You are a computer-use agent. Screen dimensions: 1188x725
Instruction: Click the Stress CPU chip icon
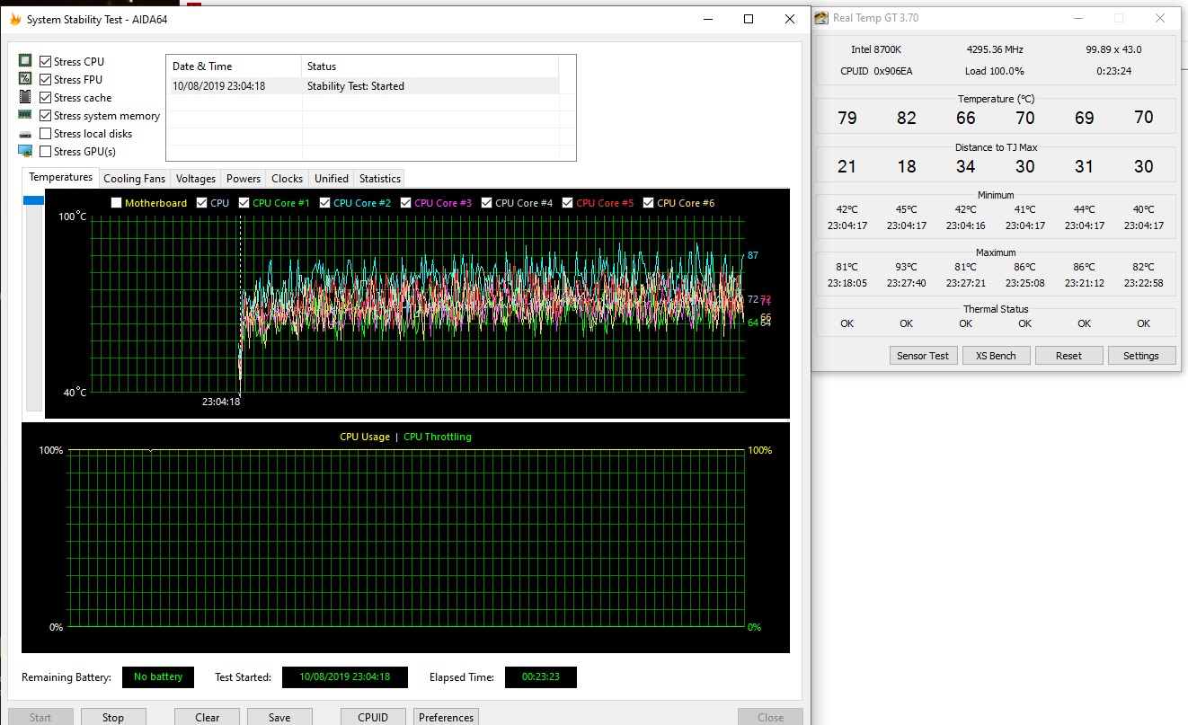coord(25,61)
